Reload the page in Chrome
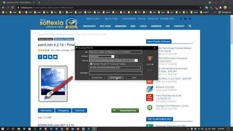233x131 pixels. click(x=12, y=8)
